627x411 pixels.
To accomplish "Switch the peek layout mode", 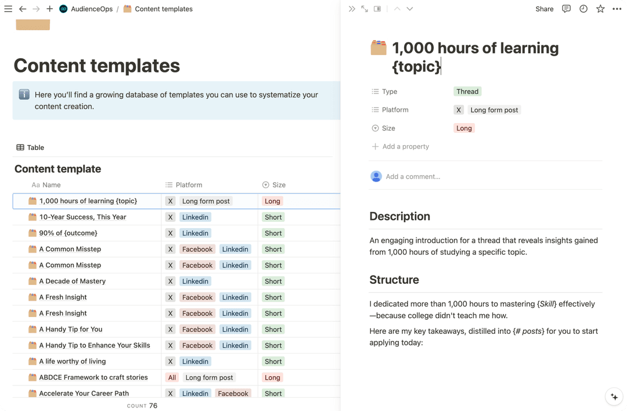I will (377, 9).
